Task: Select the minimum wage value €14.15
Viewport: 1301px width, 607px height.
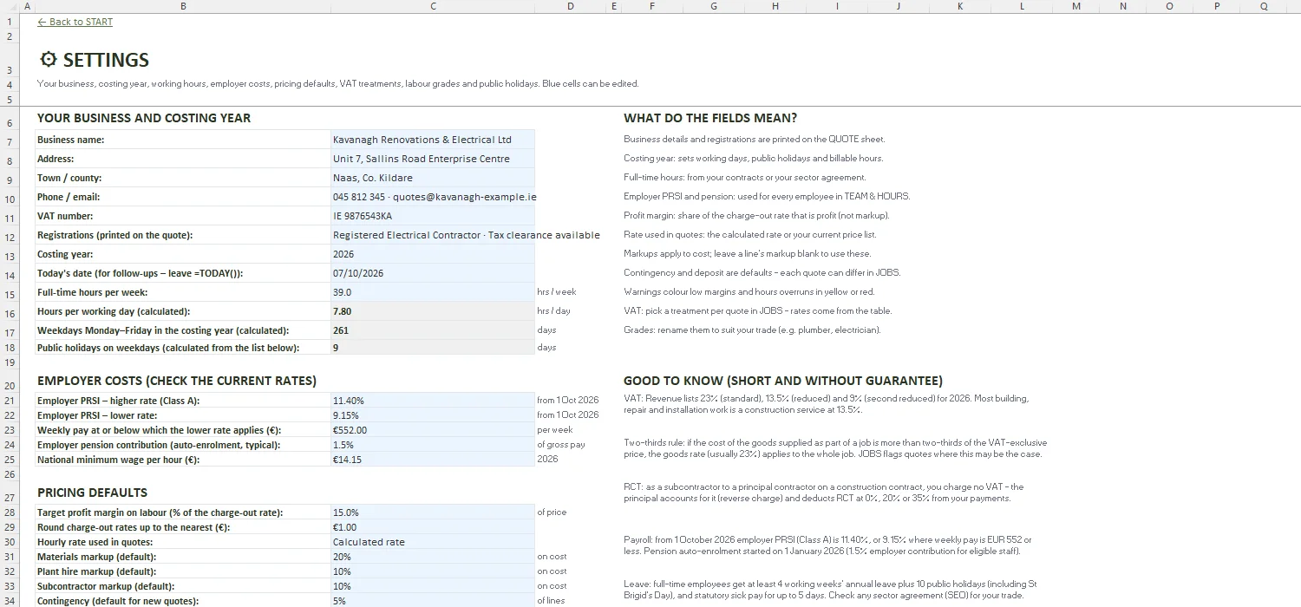Action: tap(433, 460)
